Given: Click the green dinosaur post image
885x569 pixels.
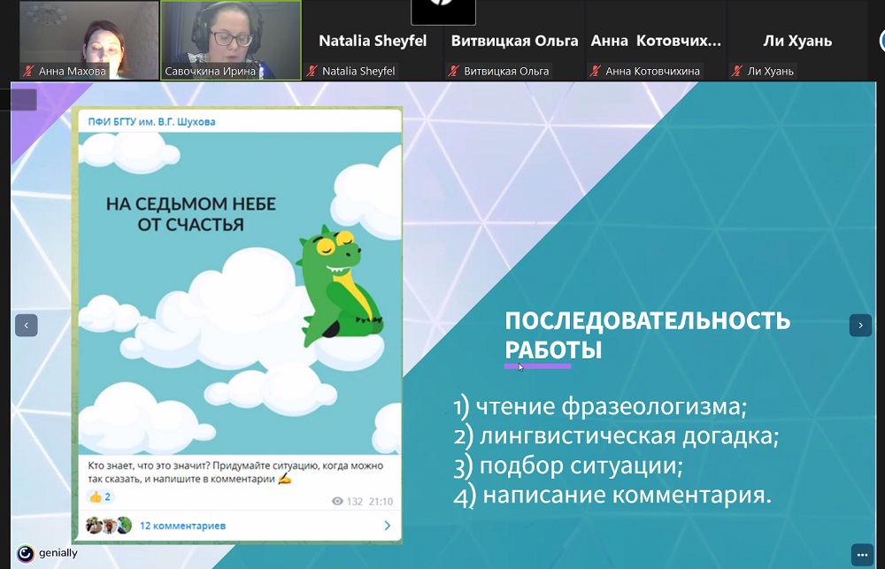Looking at the screenshot, I should [239, 292].
